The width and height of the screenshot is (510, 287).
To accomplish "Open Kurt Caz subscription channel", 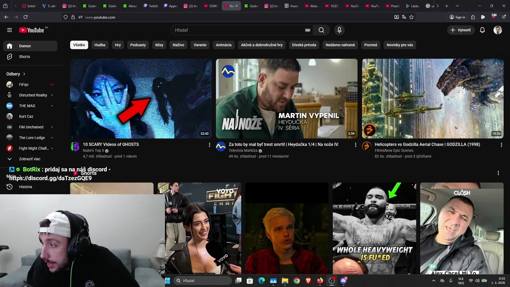I will [30, 116].
